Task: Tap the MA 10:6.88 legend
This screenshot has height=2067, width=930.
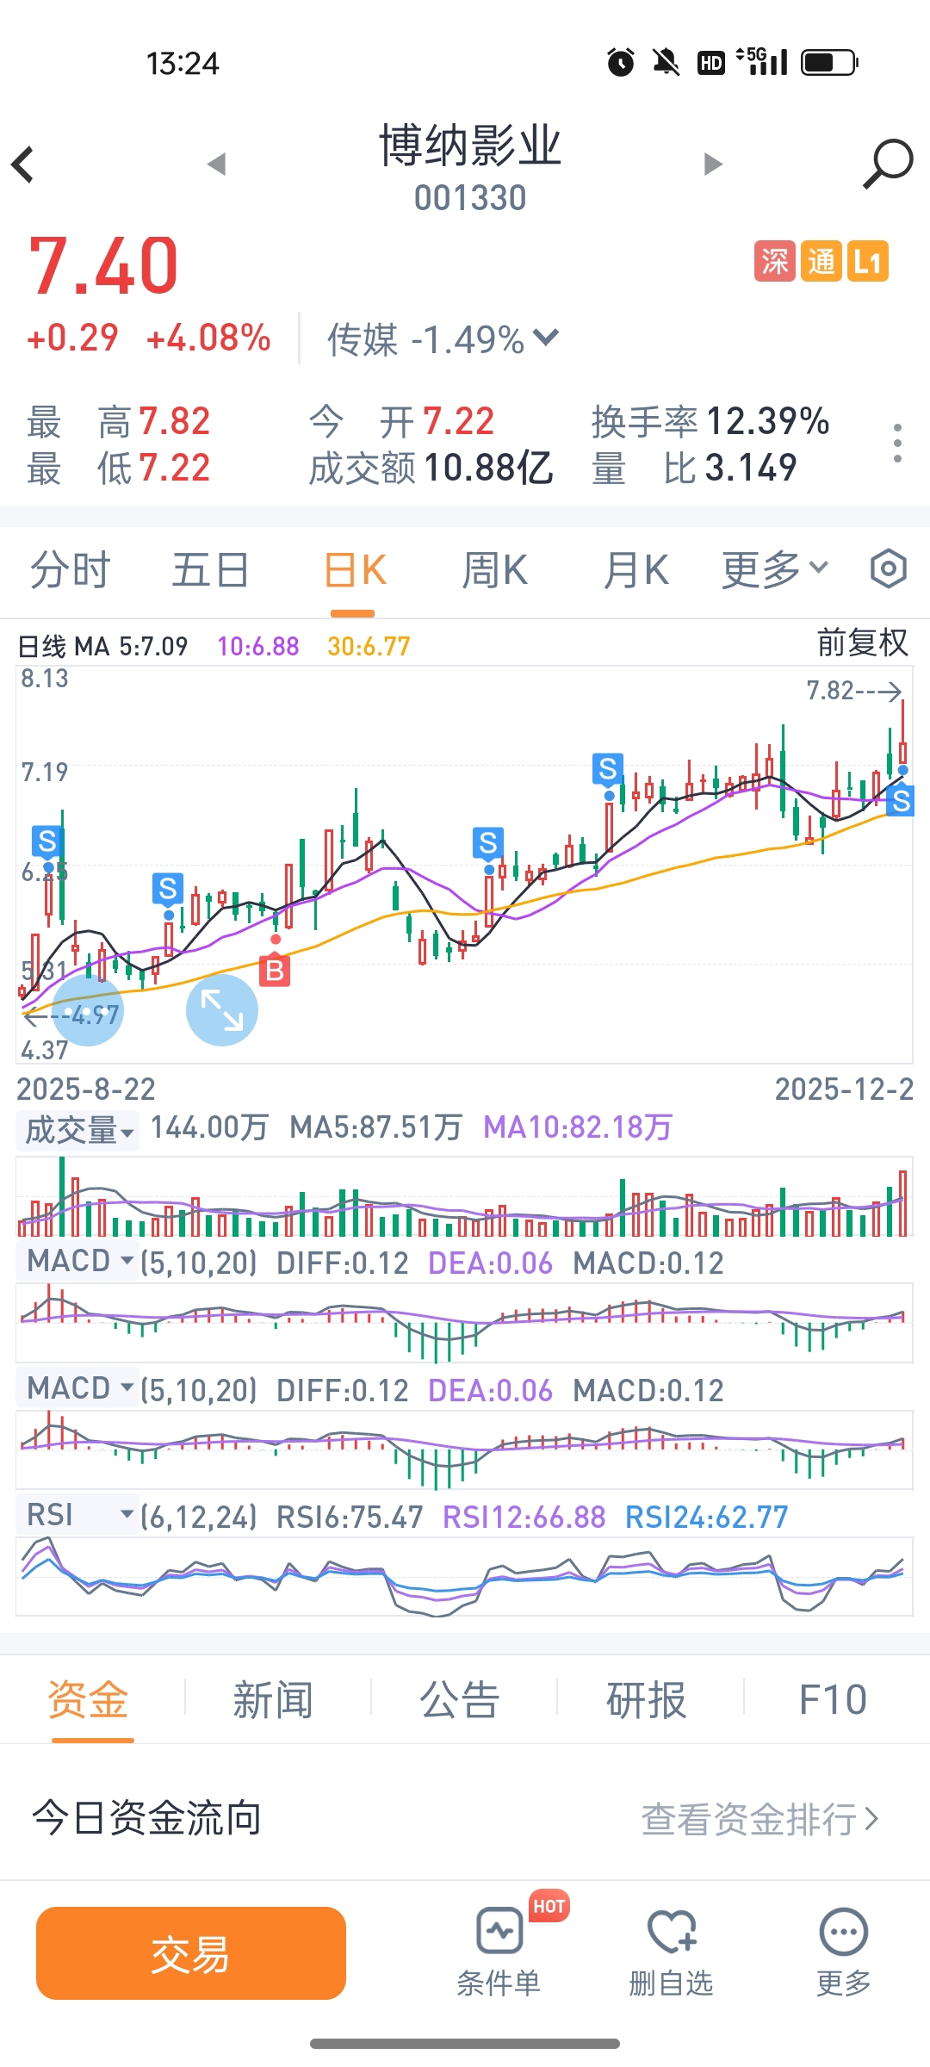Action: [257, 646]
